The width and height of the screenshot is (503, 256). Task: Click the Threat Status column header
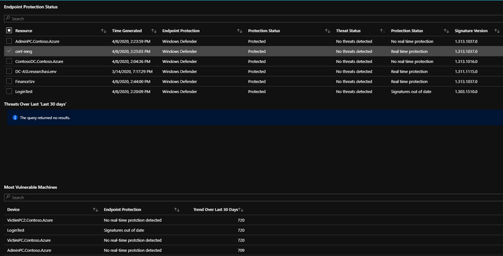pos(348,31)
